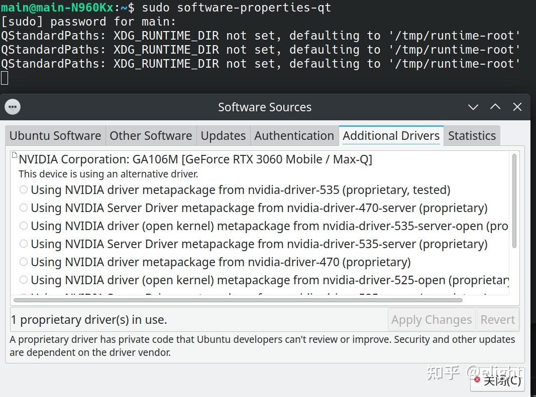Image resolution: width=536 pixels, height=397 pixels.
Task: Choose the nvidia-driver-470-server option
Action: (24, 208)
